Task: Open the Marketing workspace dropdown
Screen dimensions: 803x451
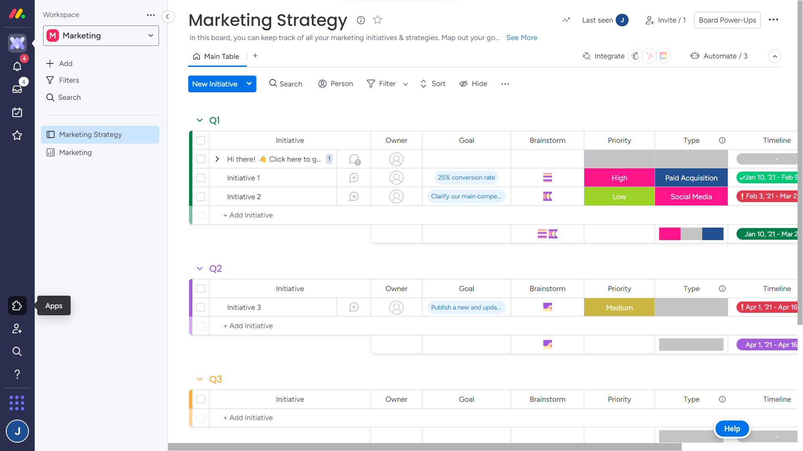Action: click(101, 36)
